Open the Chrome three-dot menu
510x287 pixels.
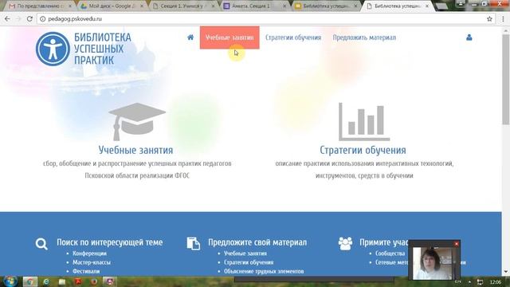coord(503,19)
